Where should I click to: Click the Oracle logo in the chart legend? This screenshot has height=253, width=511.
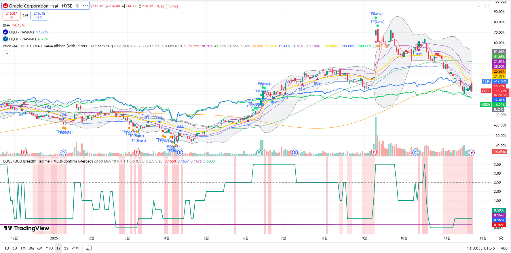5,6
